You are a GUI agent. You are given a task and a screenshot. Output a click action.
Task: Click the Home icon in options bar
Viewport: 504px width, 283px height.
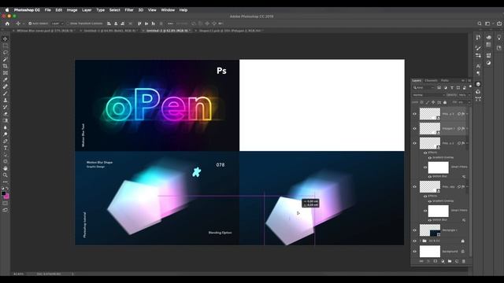pyautogui.click(x=7, y=24)
